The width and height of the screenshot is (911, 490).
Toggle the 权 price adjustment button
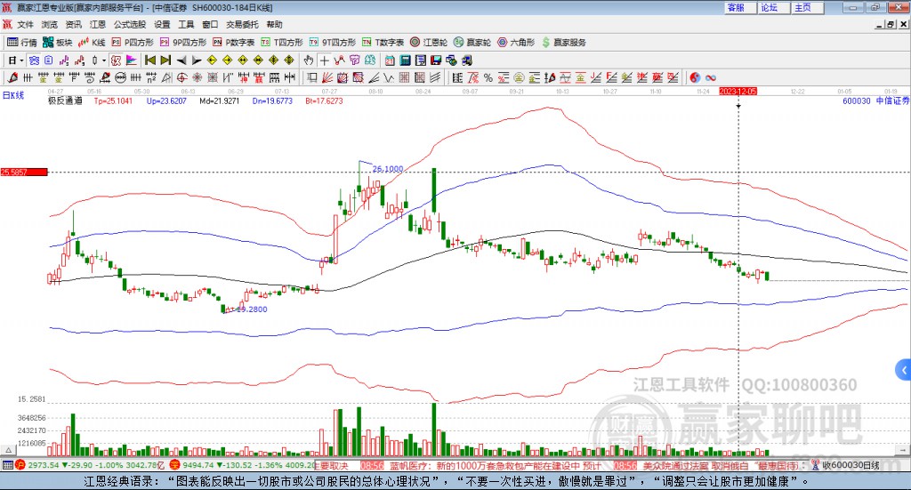pyautogui.click(x=117, y=60)
